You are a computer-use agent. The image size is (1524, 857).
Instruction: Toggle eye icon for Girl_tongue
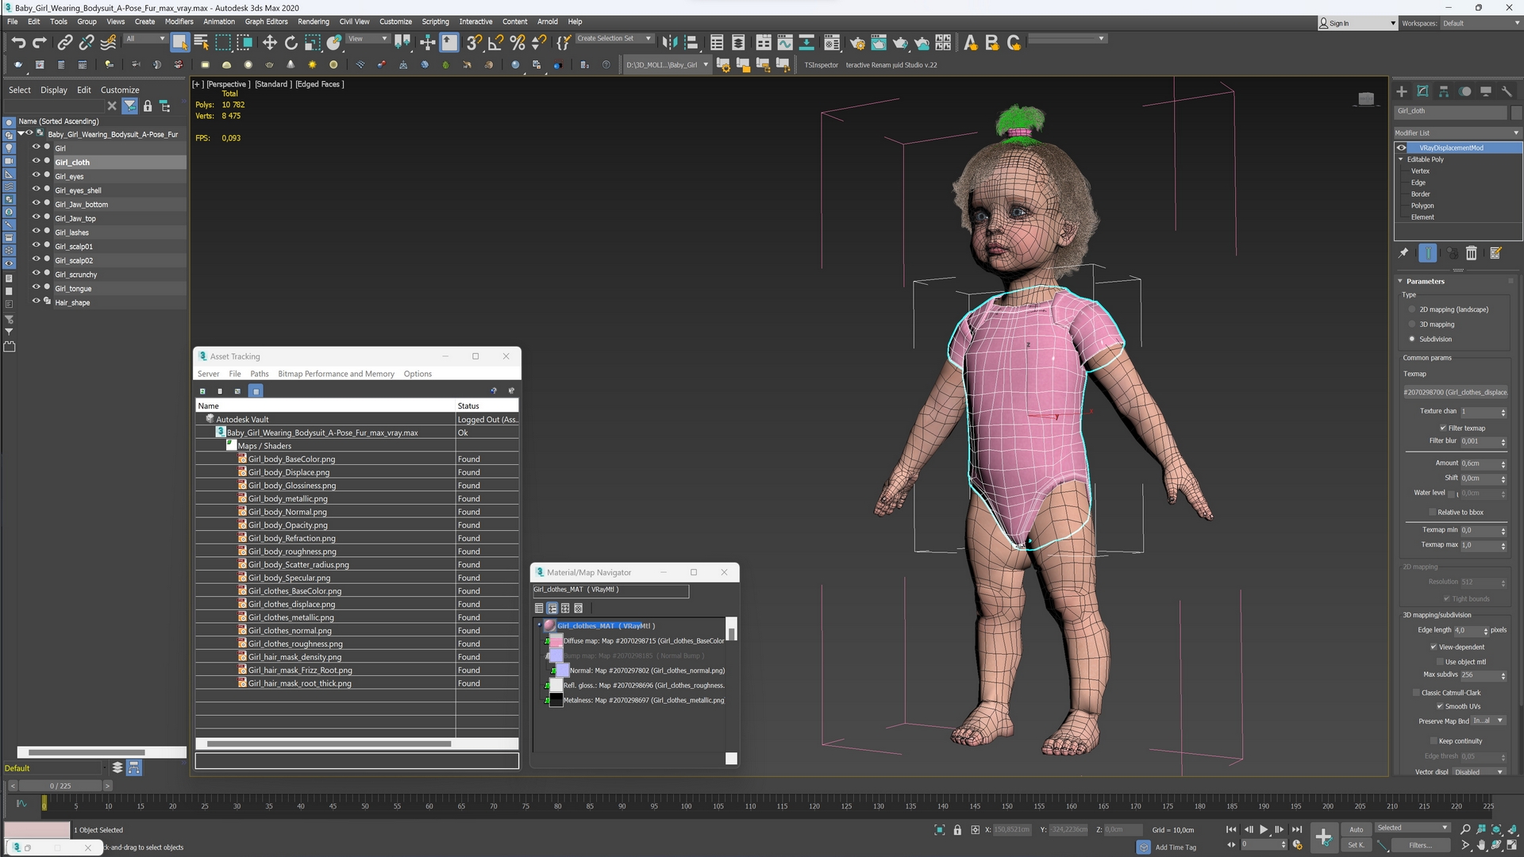click(x=36, y=288)
